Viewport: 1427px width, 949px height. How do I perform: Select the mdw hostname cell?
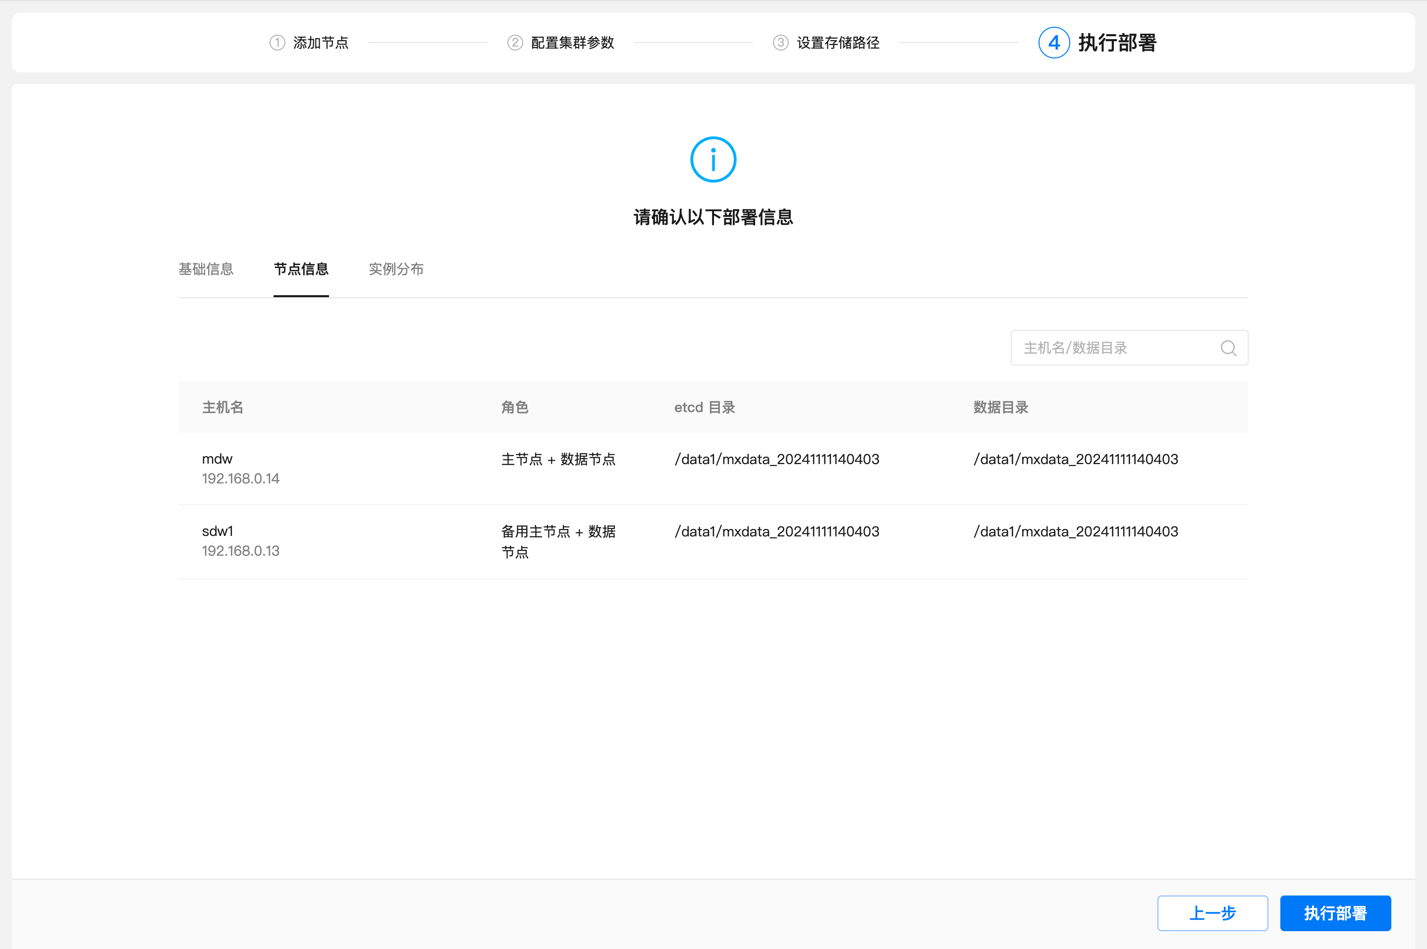point(218,459)
